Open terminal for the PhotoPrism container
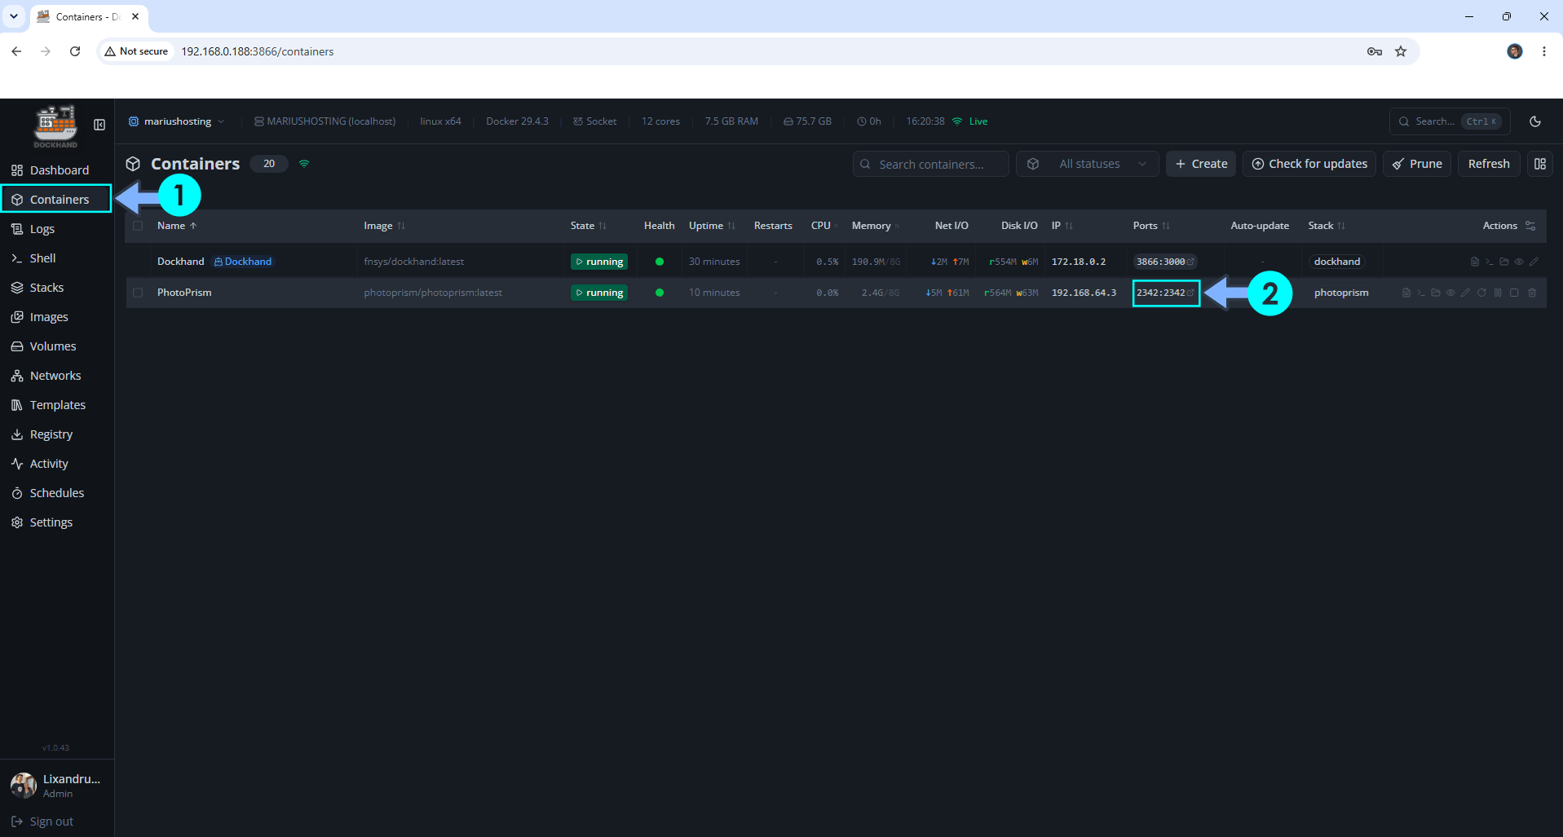The height and width of the screenshot is (837, 1563). tap(1421, 293)
